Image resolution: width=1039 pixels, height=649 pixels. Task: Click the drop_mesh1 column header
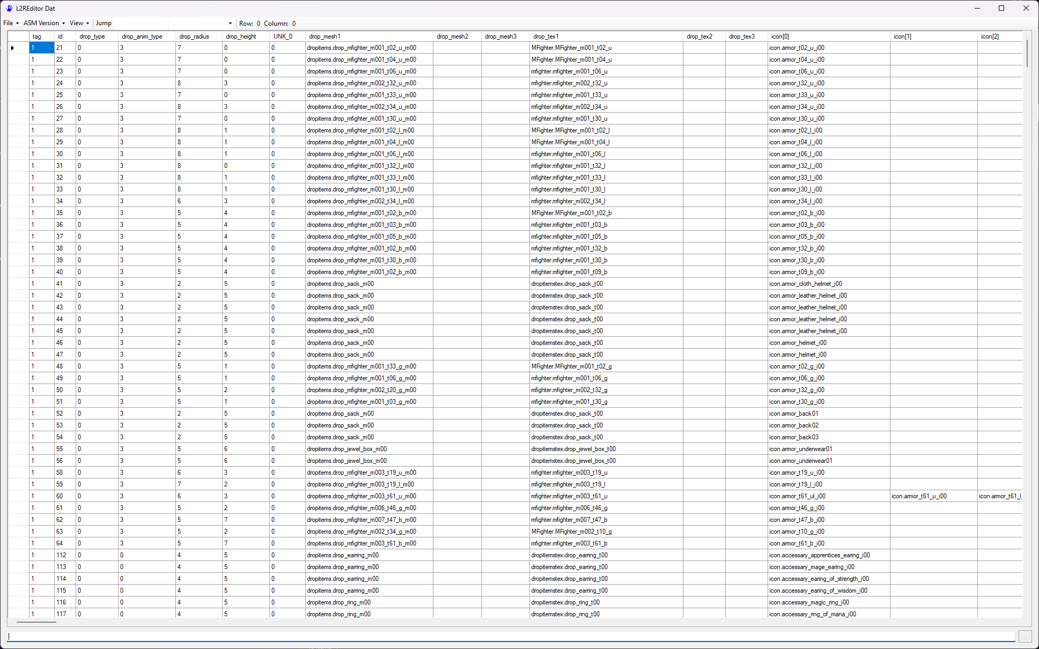click(x=325, y=36)
